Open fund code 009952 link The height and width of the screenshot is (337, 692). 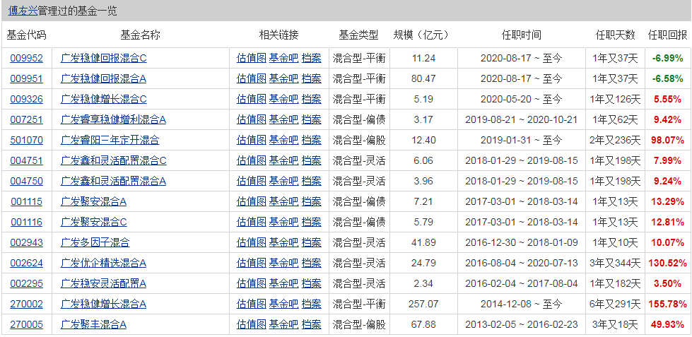point(26,58)
